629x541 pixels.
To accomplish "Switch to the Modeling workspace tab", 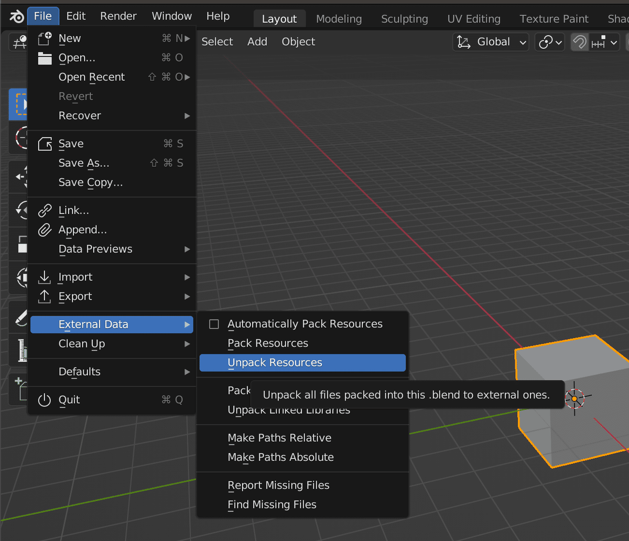I will pyautogui.click(x=339, y=19).
